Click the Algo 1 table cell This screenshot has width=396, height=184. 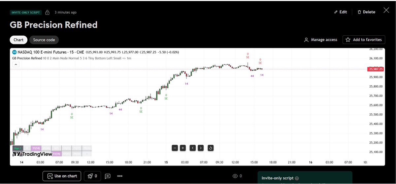pyautogui.click(x=17, y=148)
